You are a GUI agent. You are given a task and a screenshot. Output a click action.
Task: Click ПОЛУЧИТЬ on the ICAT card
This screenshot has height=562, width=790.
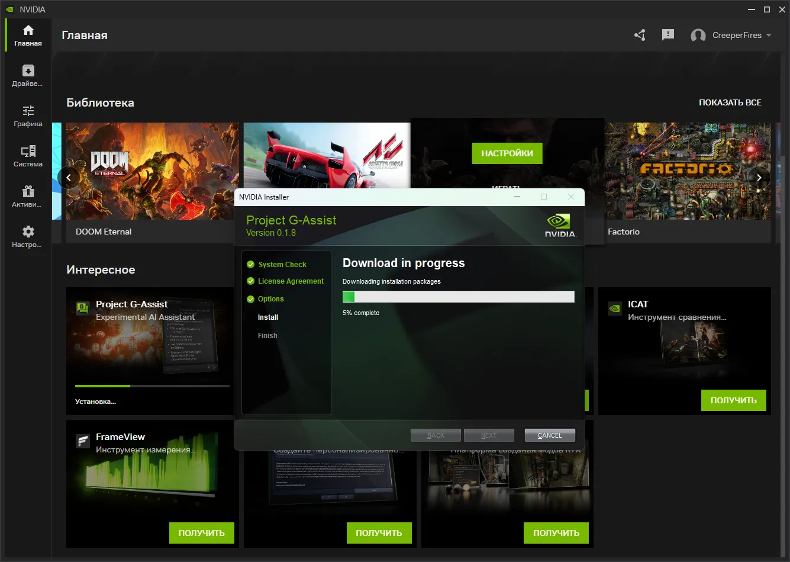733,400
